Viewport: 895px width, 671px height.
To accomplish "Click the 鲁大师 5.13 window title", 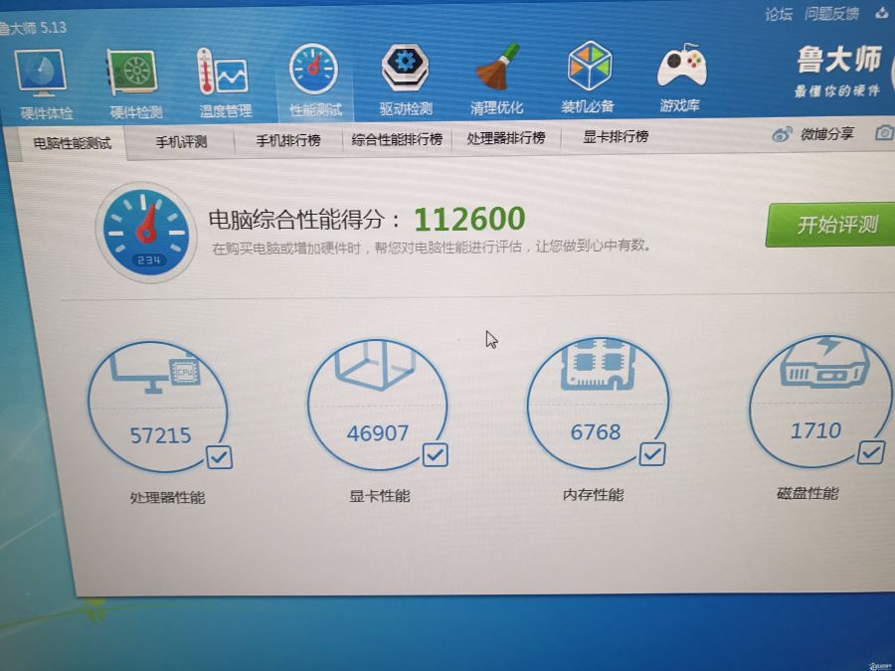I will (x=33, y=28).
